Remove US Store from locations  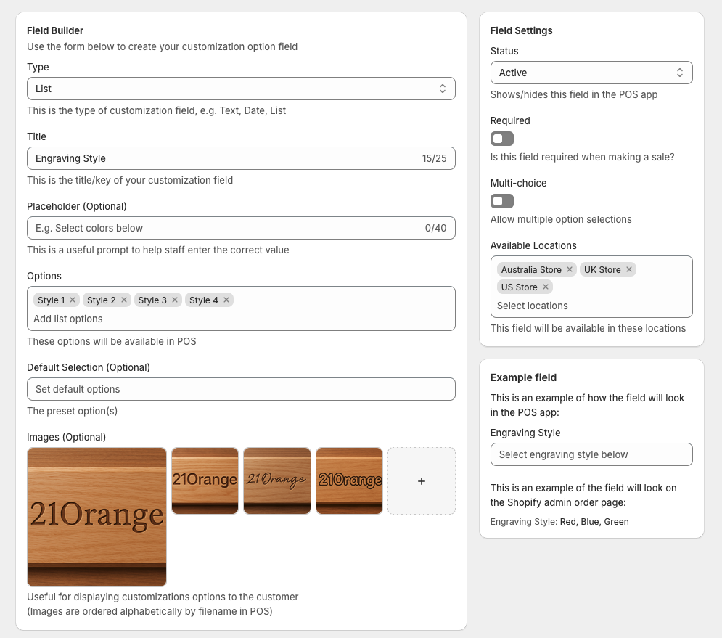point(546,287)
